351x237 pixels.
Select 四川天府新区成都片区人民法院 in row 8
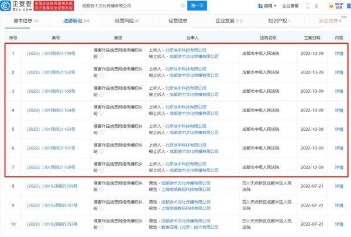tap(267, 186)
